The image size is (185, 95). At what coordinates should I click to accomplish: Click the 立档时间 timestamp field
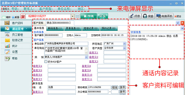(x=114, y=35)
